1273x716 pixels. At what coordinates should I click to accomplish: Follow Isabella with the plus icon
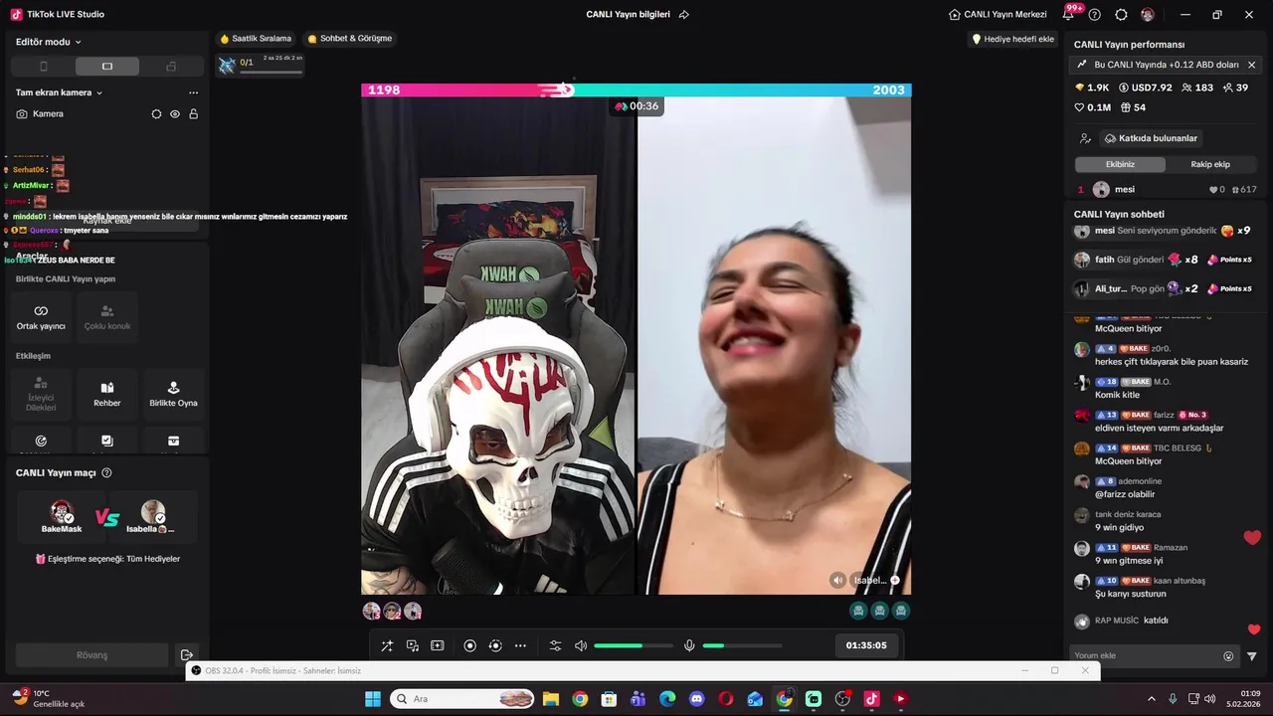point(894,580)
